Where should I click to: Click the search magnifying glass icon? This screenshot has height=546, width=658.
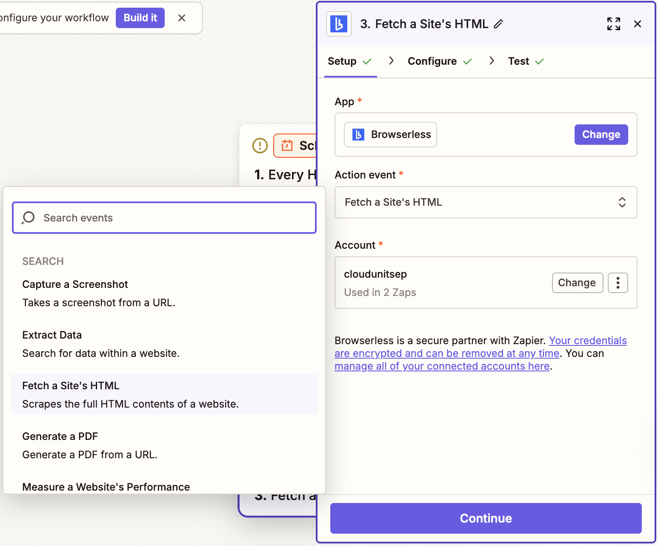tap(28, 218)
